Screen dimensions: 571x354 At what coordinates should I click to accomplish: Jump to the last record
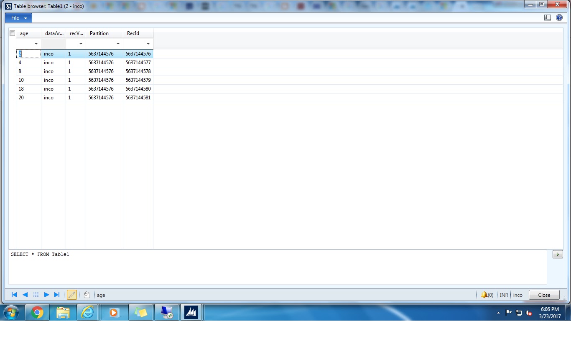pyautogui.click(x=57, y=295)
